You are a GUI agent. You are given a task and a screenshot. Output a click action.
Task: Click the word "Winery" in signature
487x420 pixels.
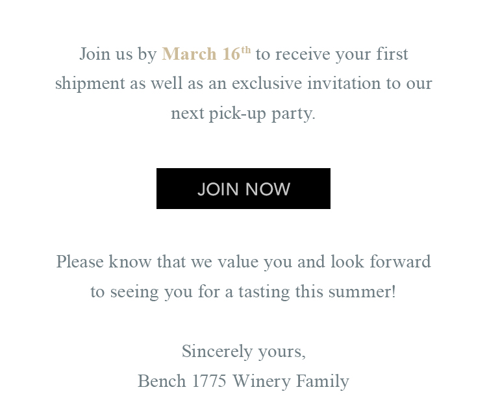(262, 382)
